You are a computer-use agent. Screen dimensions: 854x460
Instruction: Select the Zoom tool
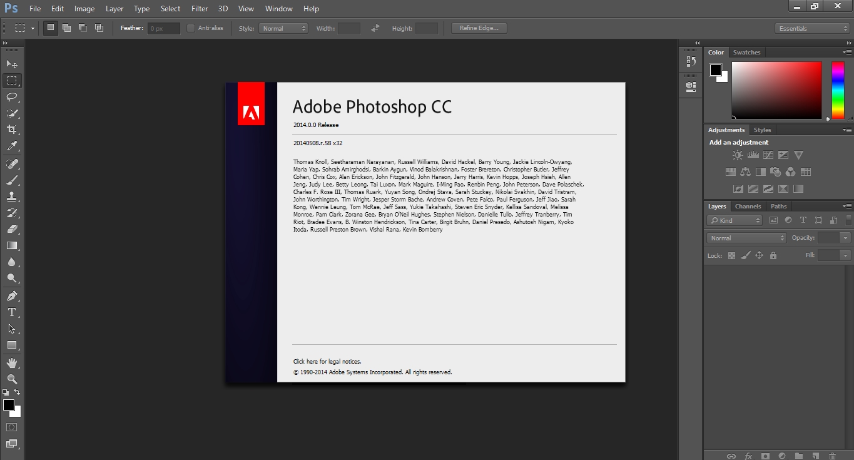point(12,379)
